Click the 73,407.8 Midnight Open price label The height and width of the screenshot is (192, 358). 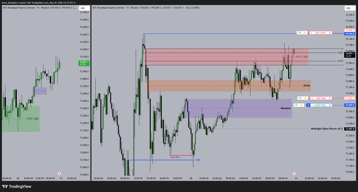[x=350, y=129]
